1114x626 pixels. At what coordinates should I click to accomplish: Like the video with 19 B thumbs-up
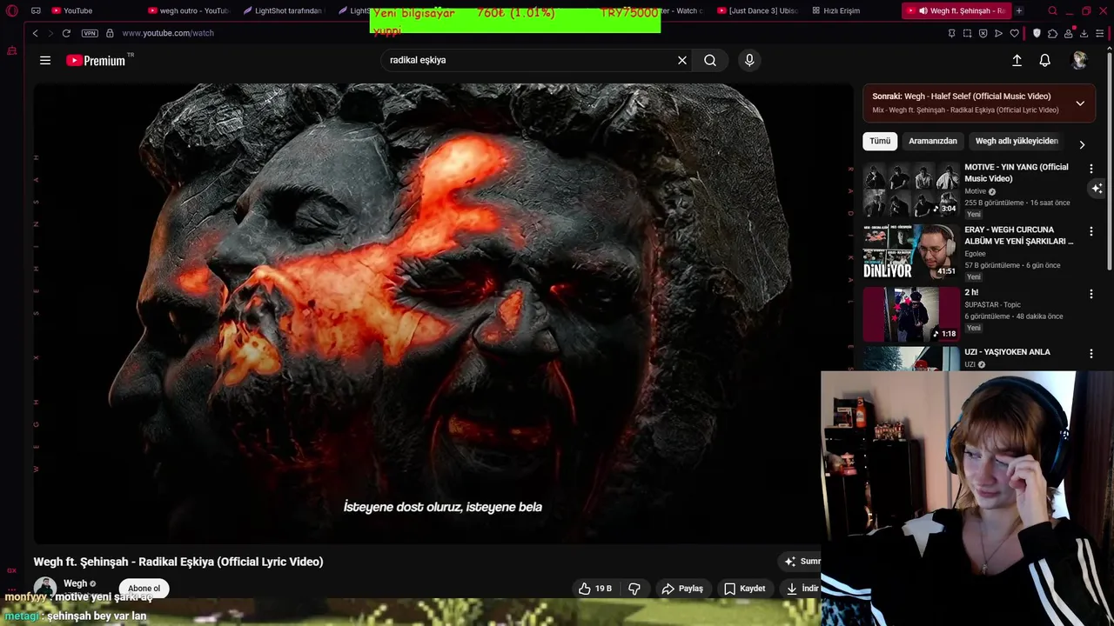coord(595,589)
